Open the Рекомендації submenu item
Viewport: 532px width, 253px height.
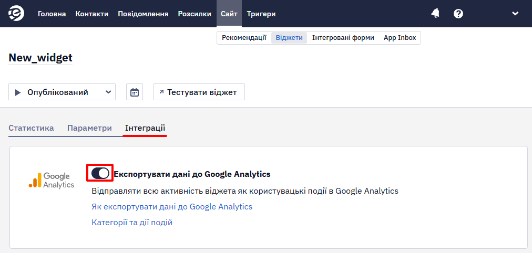[x=244, y=38]
